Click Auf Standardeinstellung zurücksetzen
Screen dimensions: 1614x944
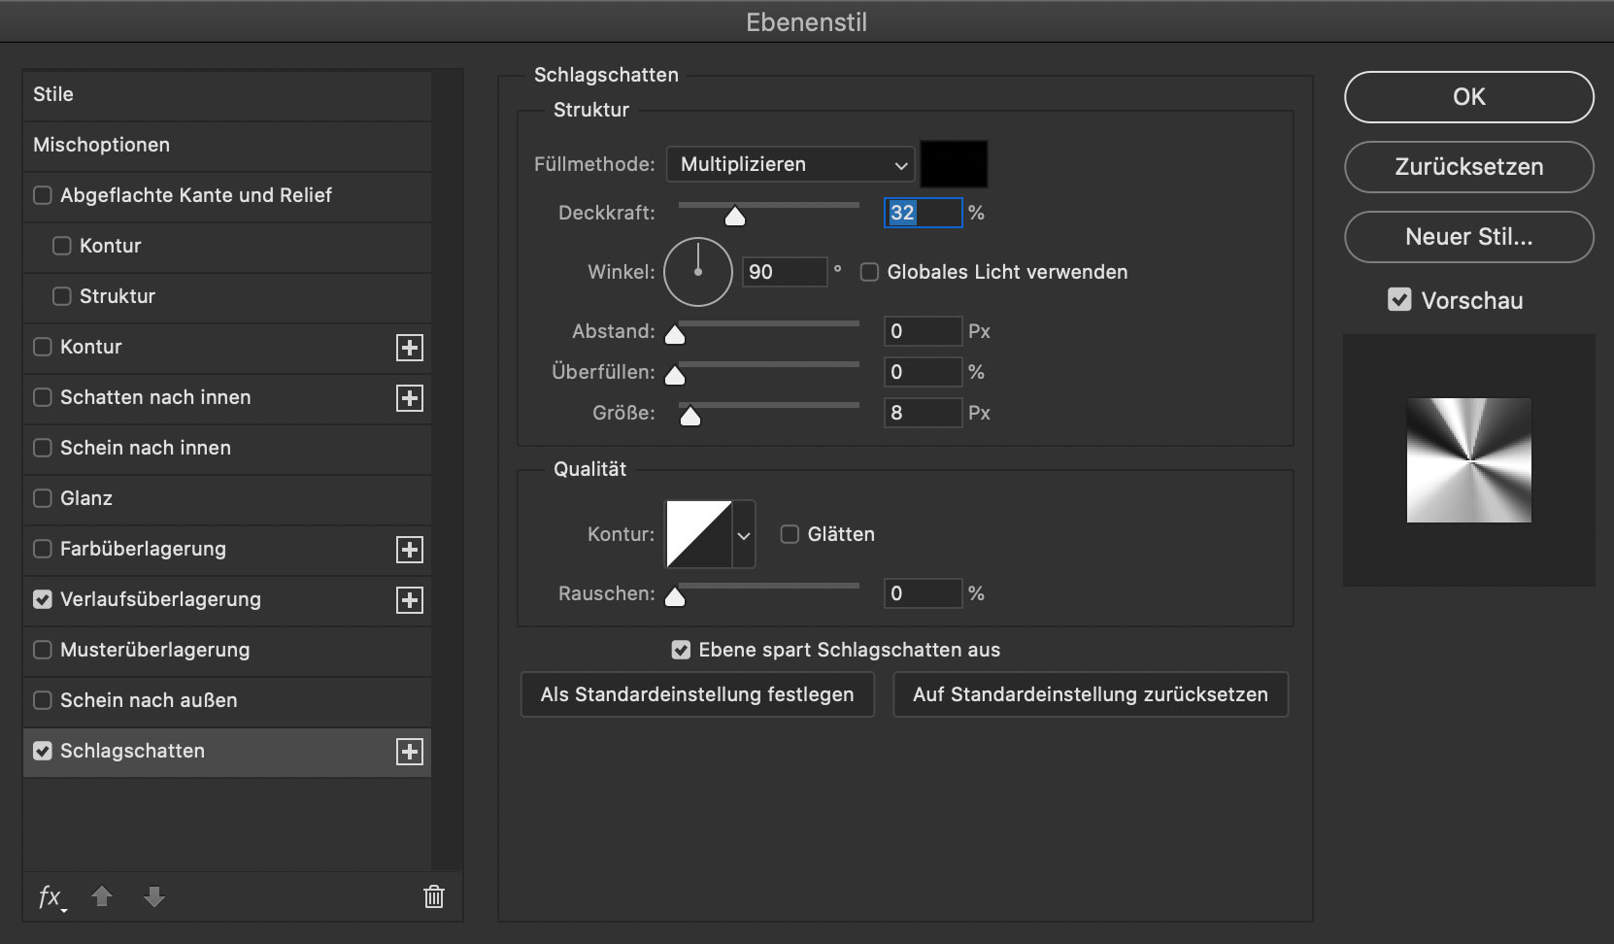pos(1091,694)
